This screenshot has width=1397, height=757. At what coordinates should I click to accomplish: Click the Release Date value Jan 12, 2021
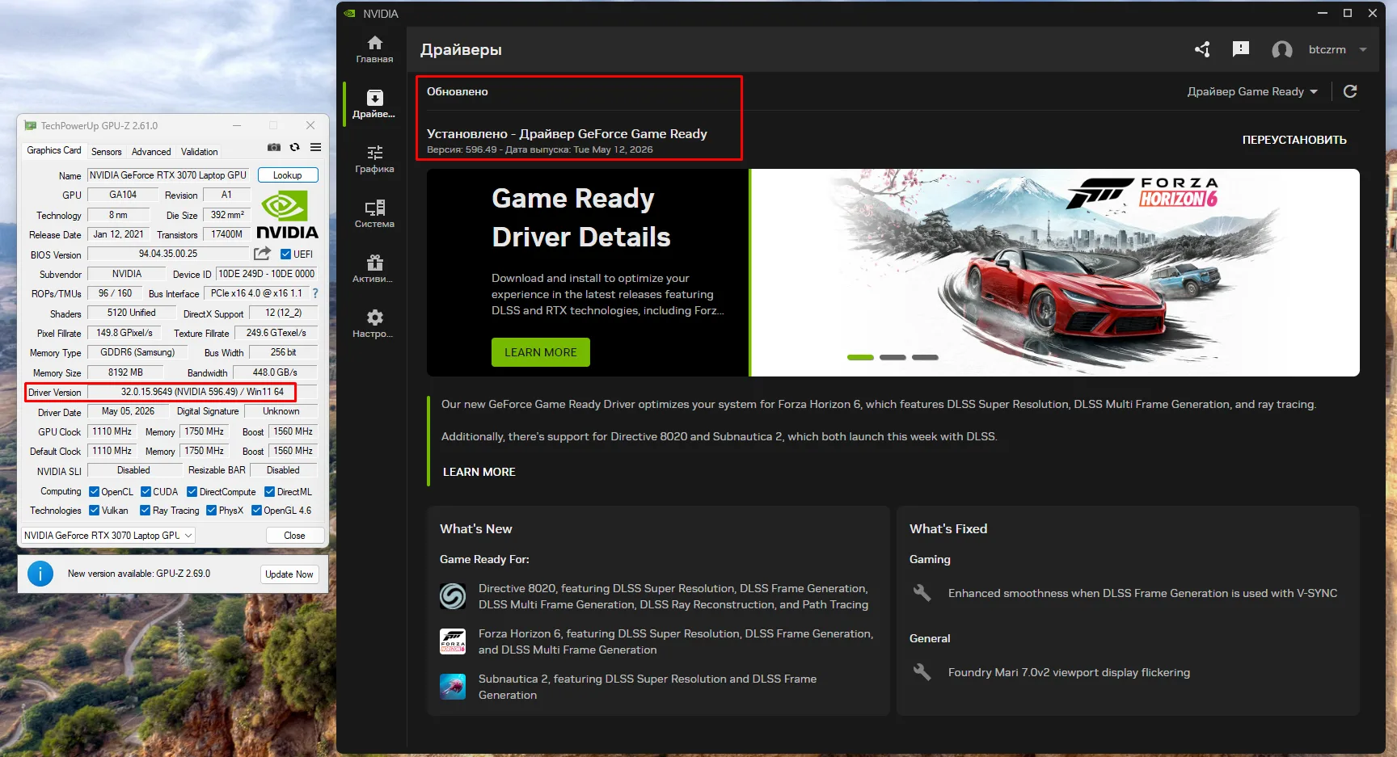pyautogui.click(x=118, y=234)
